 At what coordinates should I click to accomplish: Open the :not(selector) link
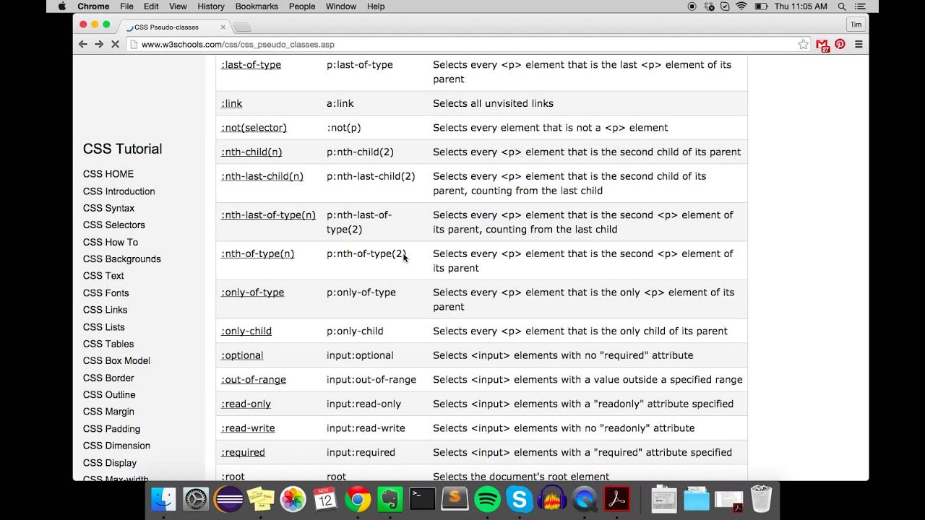[x=254, y=128]
